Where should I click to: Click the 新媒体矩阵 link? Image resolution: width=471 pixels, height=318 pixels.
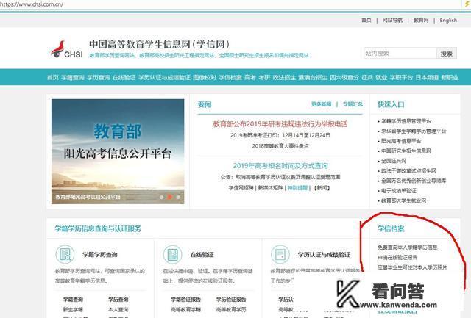tap(270, 187)
